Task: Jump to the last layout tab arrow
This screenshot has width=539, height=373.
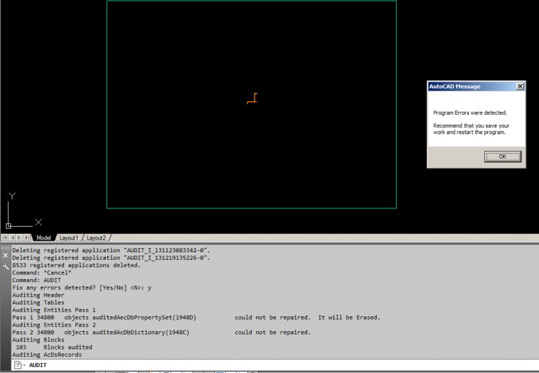Action: (x=27, y=237)
